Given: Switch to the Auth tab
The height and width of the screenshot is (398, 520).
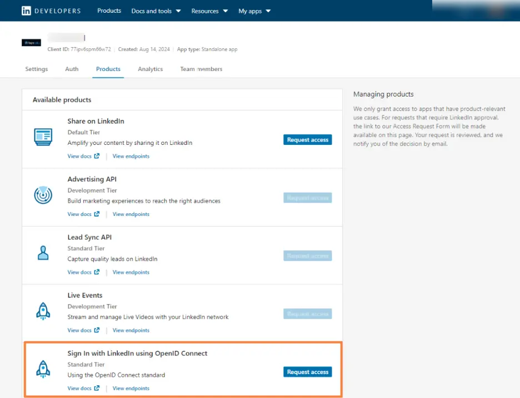Looking at the screenshot, I should click(x=72, y=69).
